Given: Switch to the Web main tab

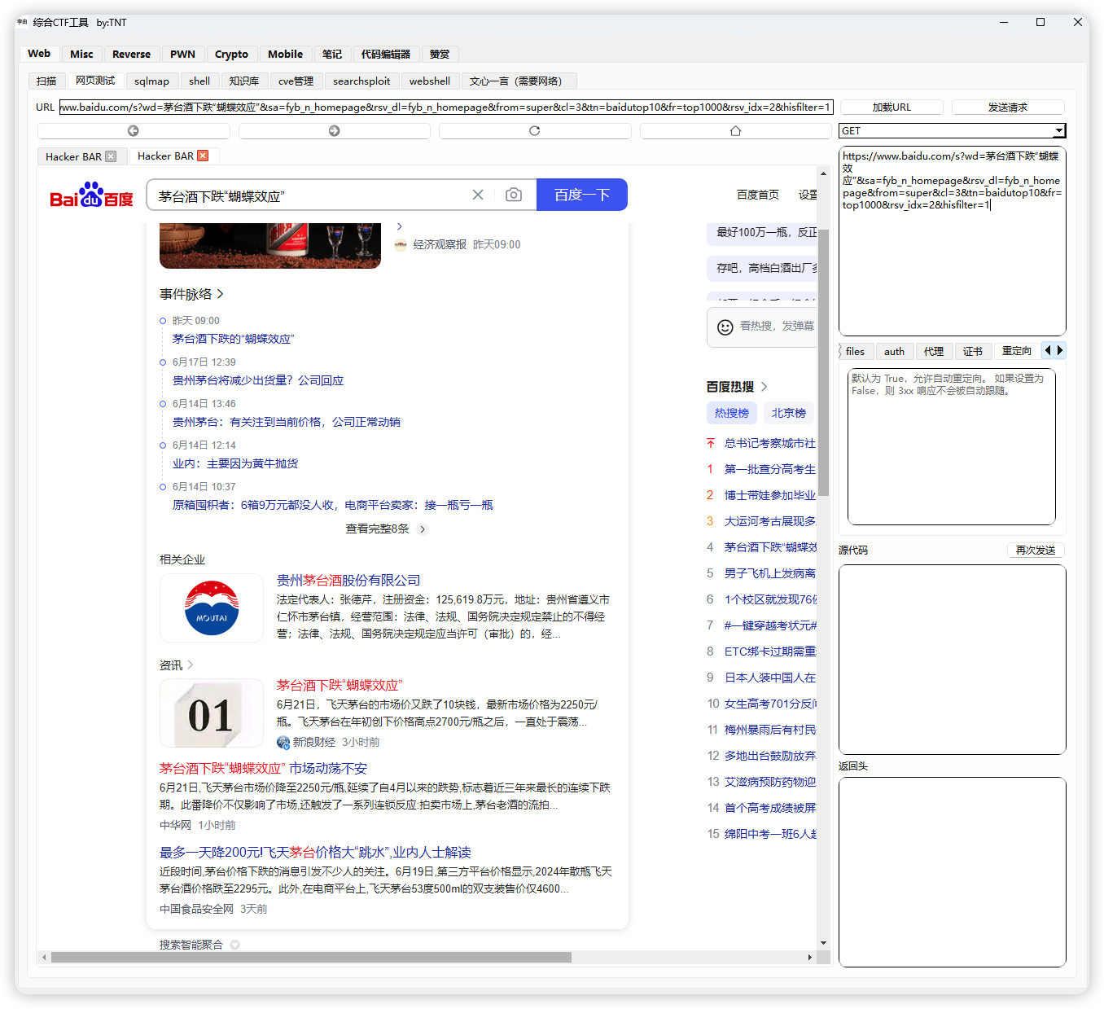Looking at the screenshot, I should coord(39,54).
